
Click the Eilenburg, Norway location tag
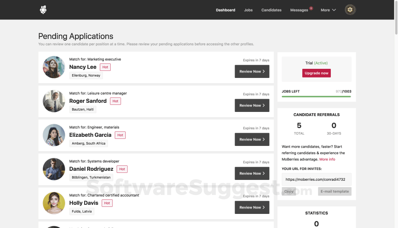tap(86, 75)
